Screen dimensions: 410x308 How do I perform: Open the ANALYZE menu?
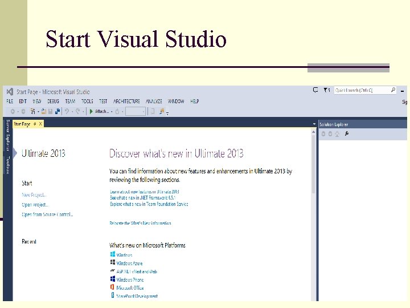pos(154,102)
